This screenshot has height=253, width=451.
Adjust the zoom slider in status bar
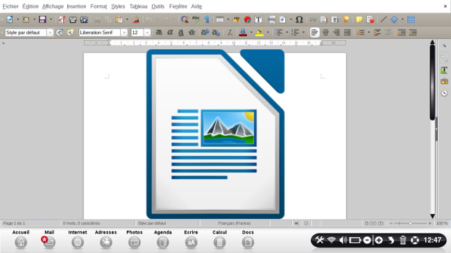[411, 223]
